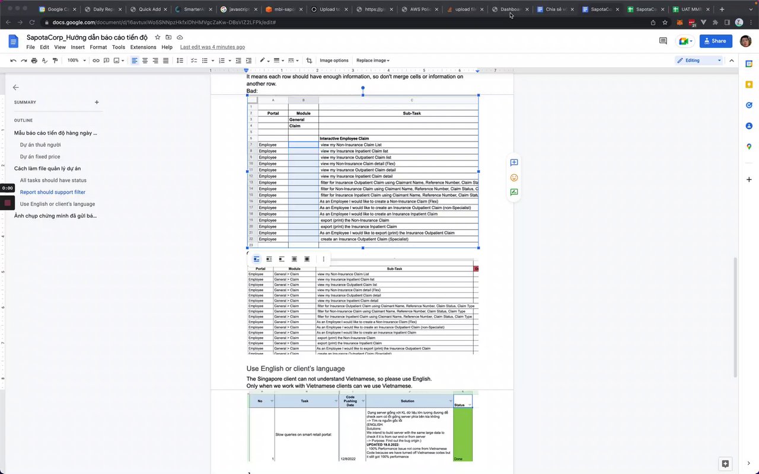Select the crop image tool
The width and height of the screenshot is (759, 474).
[309, 60]
